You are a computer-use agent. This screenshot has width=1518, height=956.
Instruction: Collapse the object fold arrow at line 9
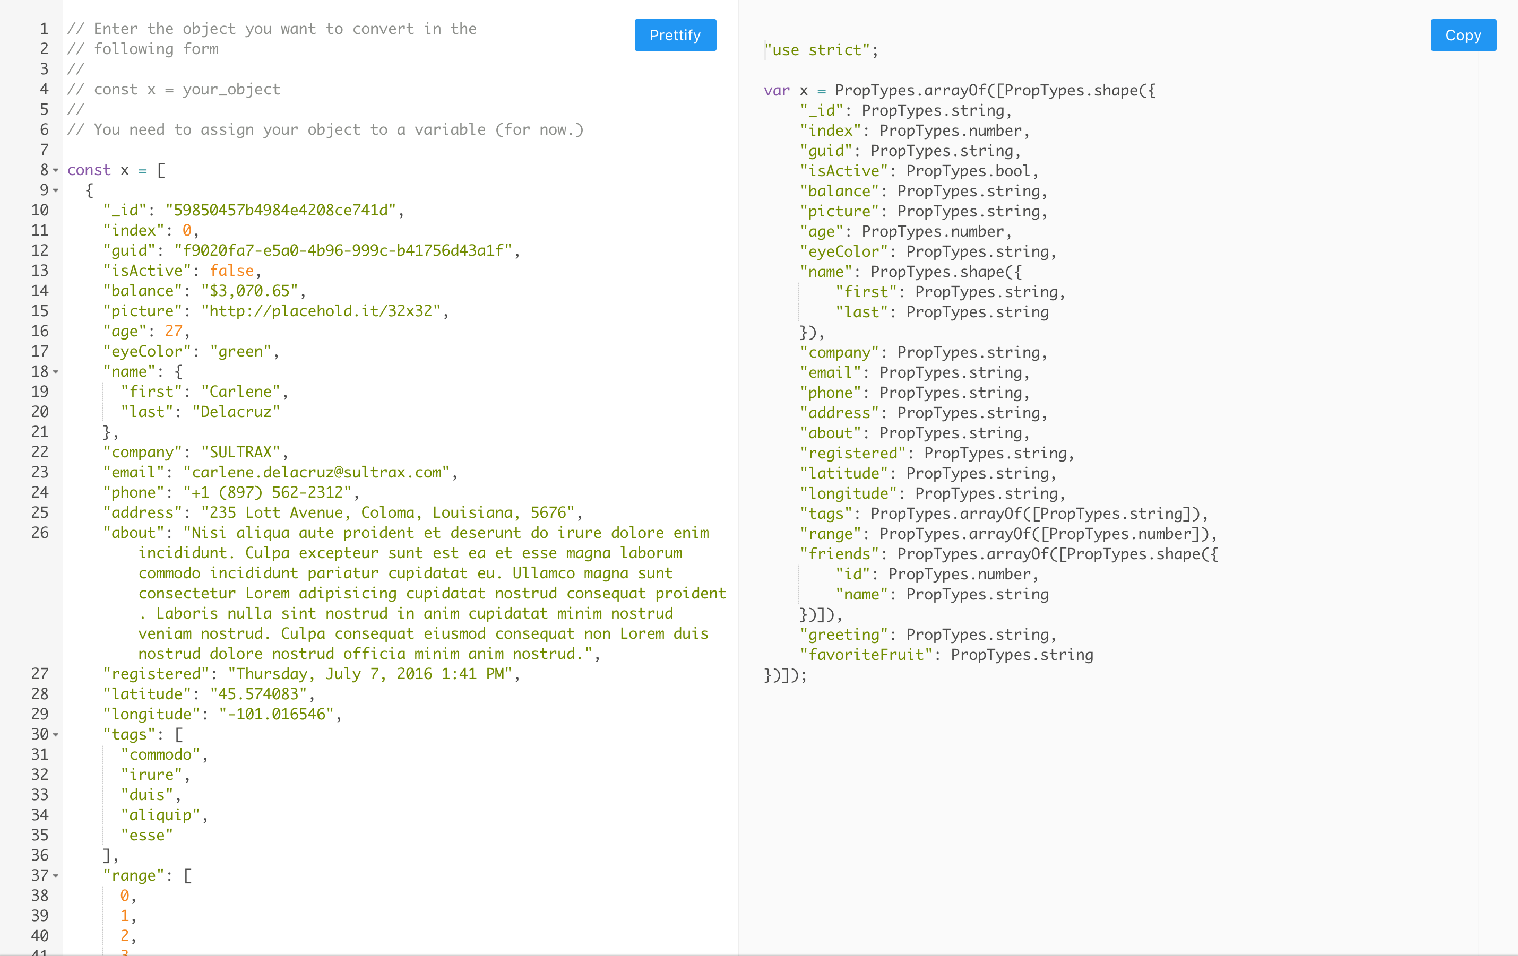coord(56,191)
